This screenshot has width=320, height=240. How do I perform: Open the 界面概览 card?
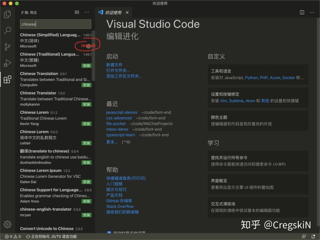coord(258,184)
